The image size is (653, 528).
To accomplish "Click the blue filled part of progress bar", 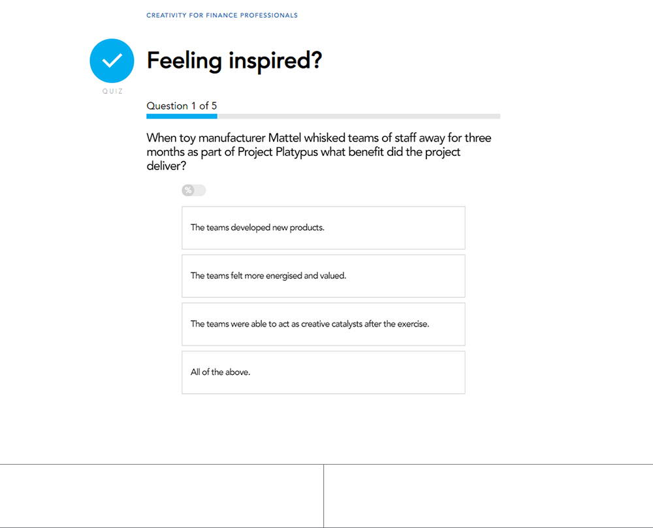I will pyautogui.click(x=182, y=116).
